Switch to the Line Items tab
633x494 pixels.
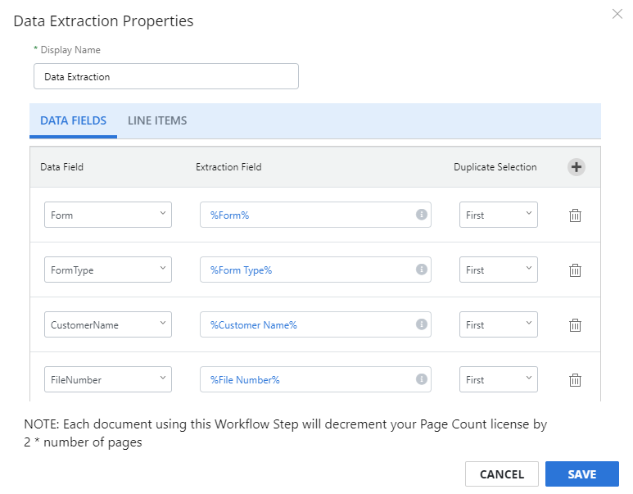click(x=157, y=120)
